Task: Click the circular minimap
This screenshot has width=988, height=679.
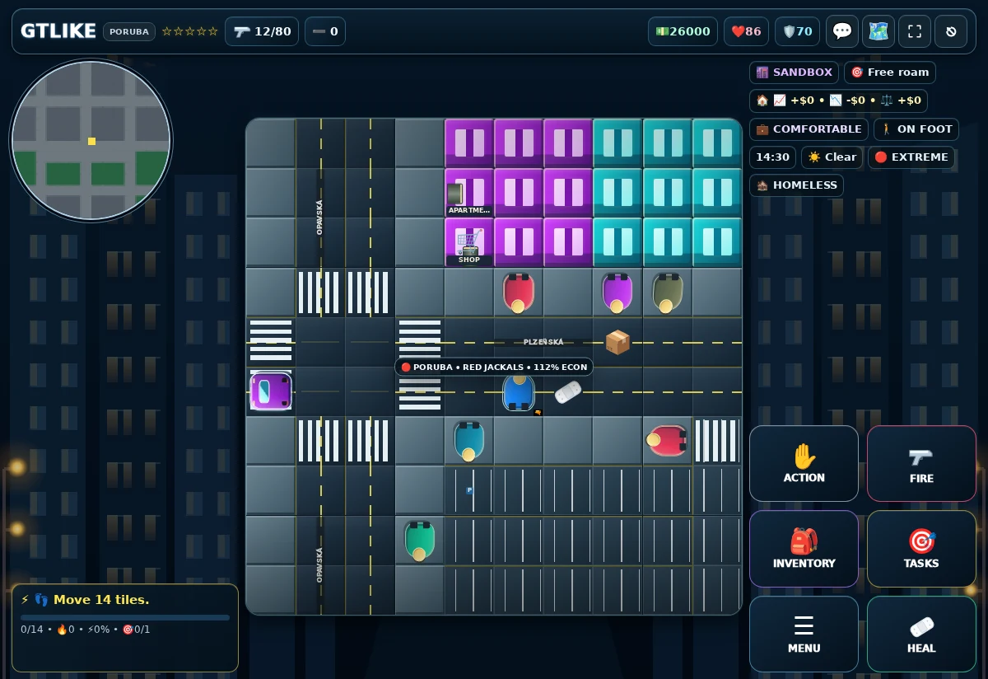Action: 91,141
